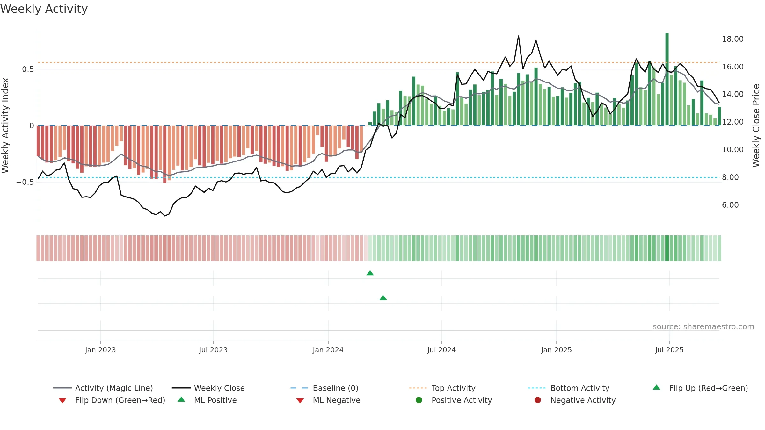The height and width of the screenshot is (430, 765).
Task: Click the source: sharemaestro.com text
Action: point(703,326)
